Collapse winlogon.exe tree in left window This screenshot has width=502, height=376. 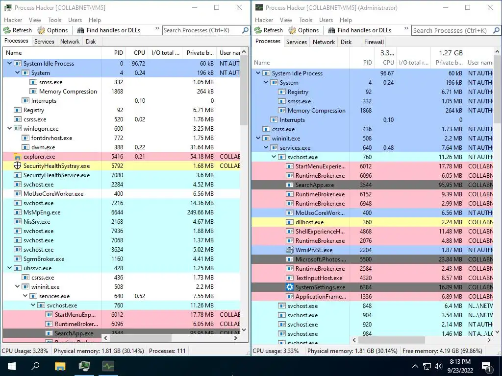pos(10,129)
